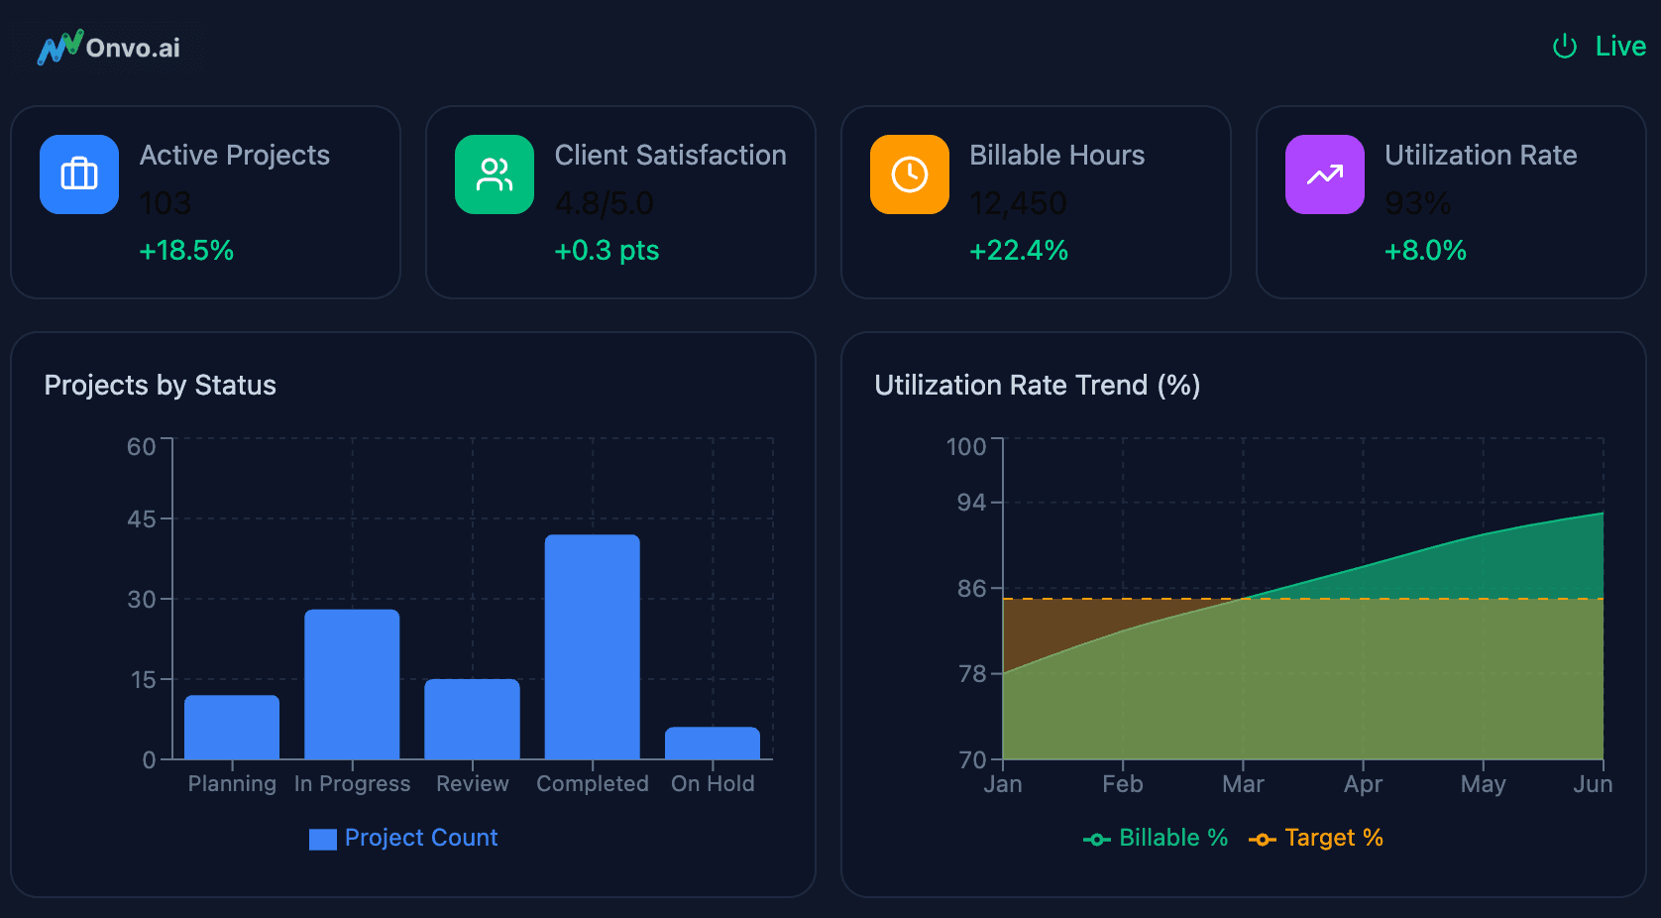Toggle the Target % series label
This screenshot has width=1661, height=918.
pos(1334,838)
